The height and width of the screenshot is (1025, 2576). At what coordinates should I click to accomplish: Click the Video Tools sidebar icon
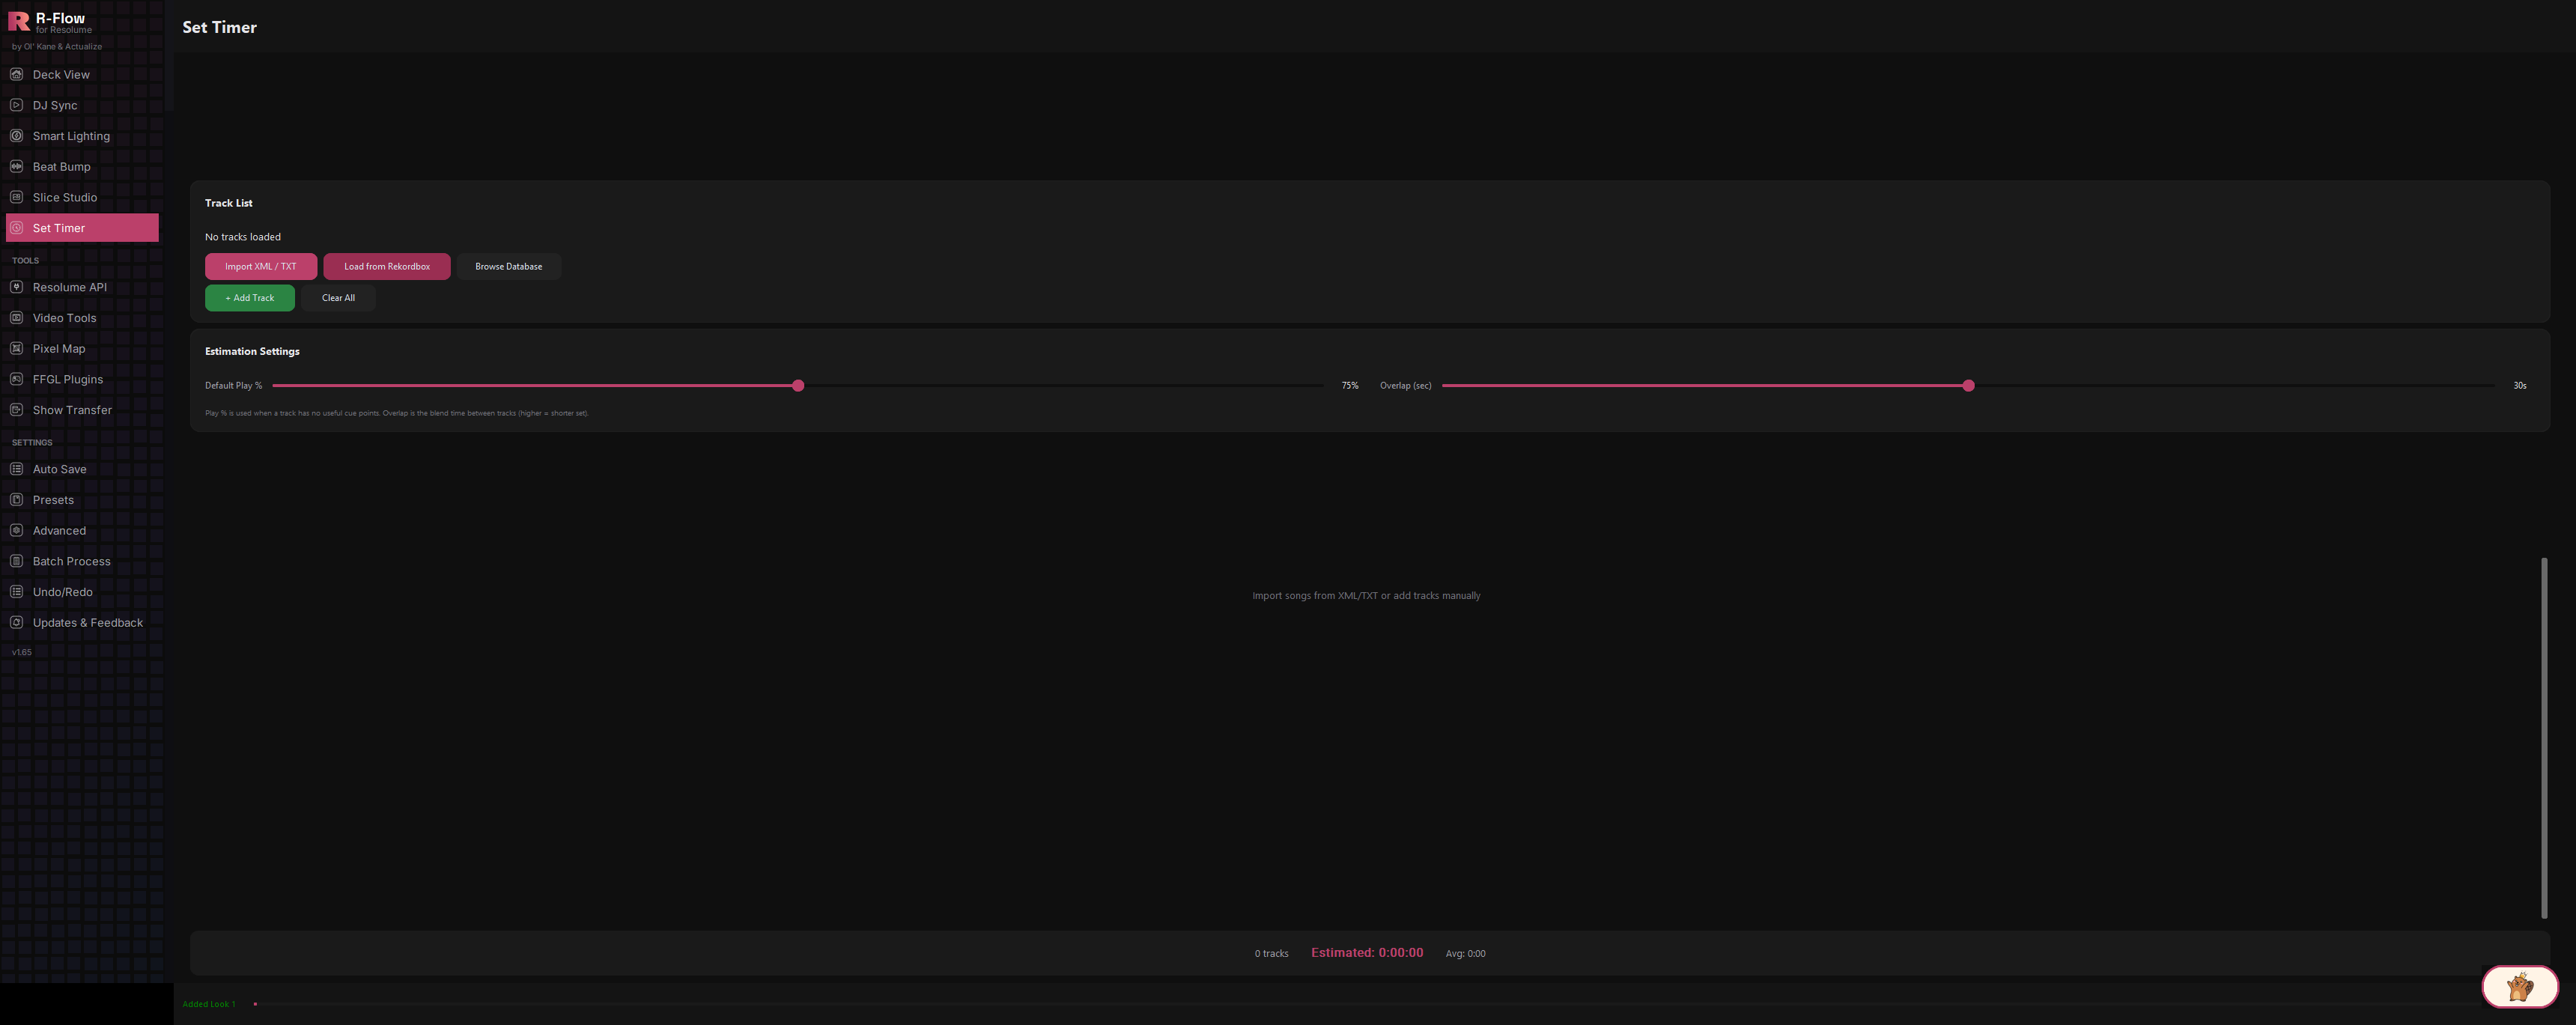pos(16,318)
